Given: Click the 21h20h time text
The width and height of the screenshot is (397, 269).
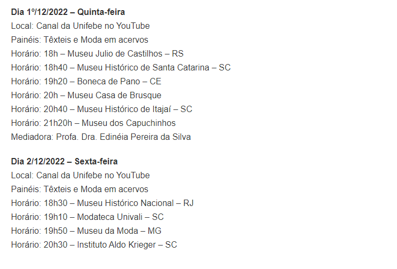Looking at the screenshot, I should [x=58, y=123].
